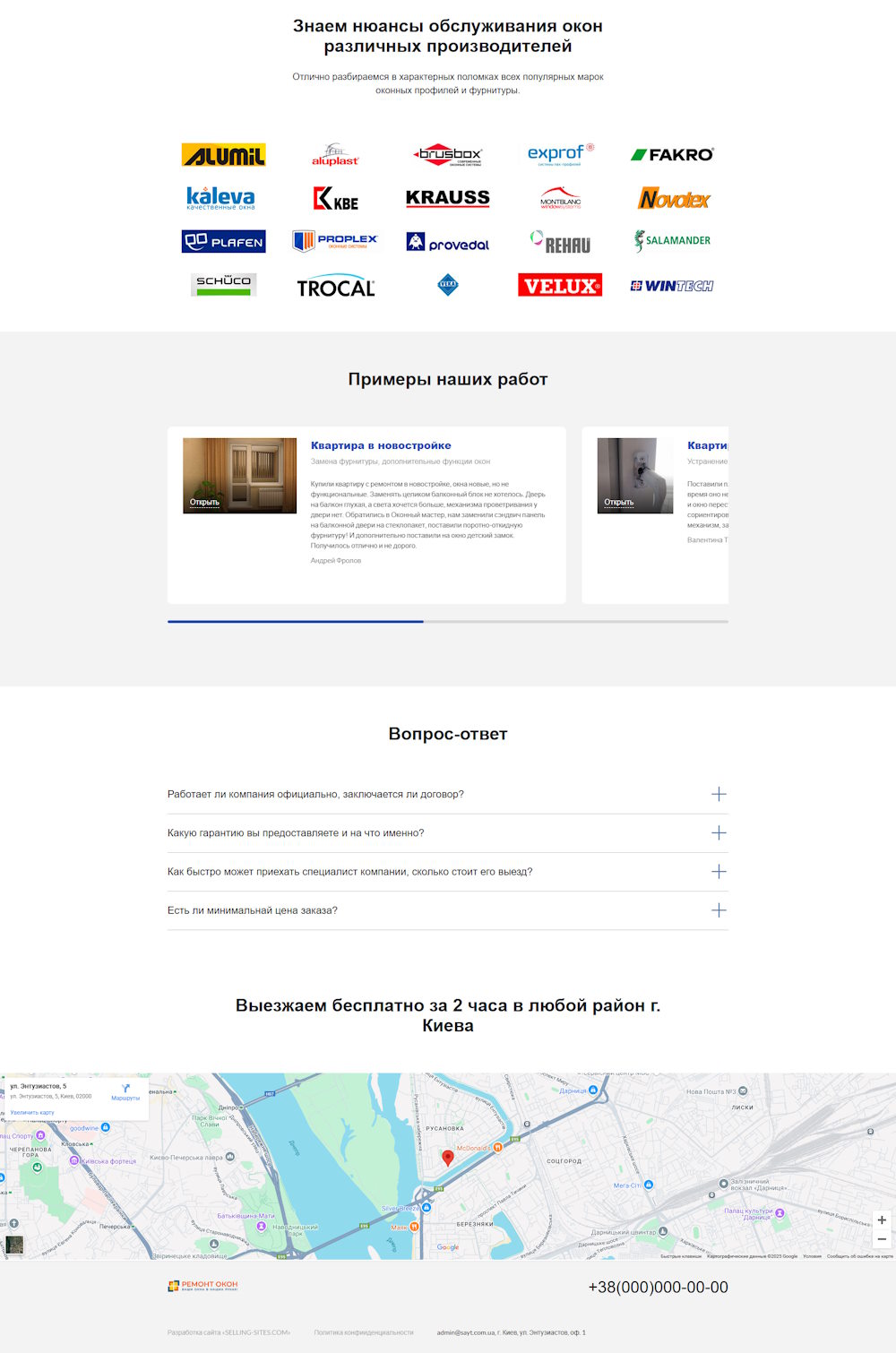Click the SALAMANDER brand logo
896x1353 pixels.
672,240
